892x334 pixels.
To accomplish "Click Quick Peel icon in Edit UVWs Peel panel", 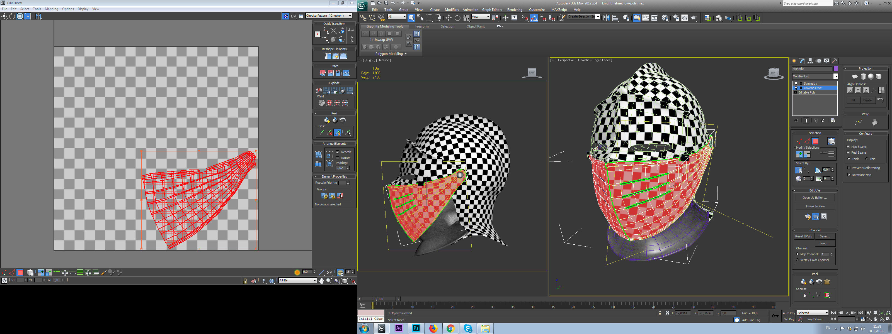I will (326, 120).
